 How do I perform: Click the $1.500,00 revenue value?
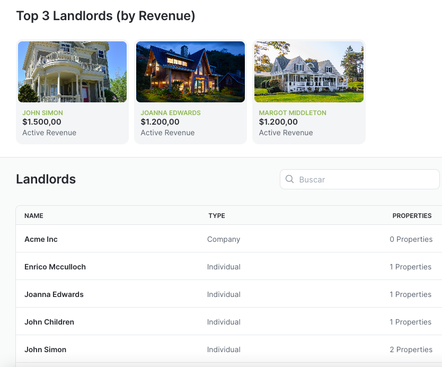(42, 122)
